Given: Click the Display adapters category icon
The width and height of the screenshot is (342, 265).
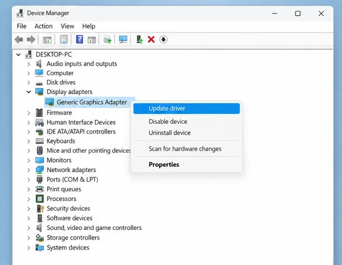Looking at the screenshot, I should 39,92.
